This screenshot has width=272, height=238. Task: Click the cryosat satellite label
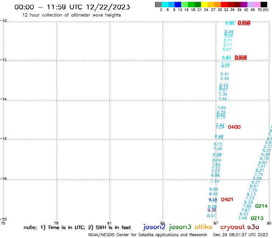(233, 227)
